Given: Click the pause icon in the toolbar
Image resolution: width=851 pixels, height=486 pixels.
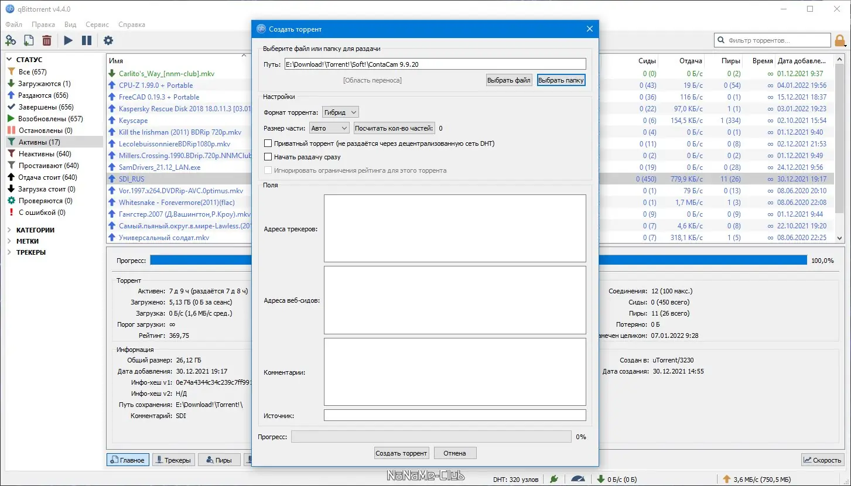Looking at the screenshot, I should [87, 40].
